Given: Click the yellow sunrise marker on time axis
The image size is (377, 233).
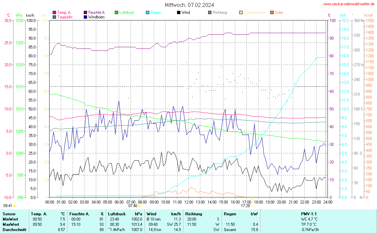Looking at the screenshot, I should pyautogui.click(x=140, y=198).
